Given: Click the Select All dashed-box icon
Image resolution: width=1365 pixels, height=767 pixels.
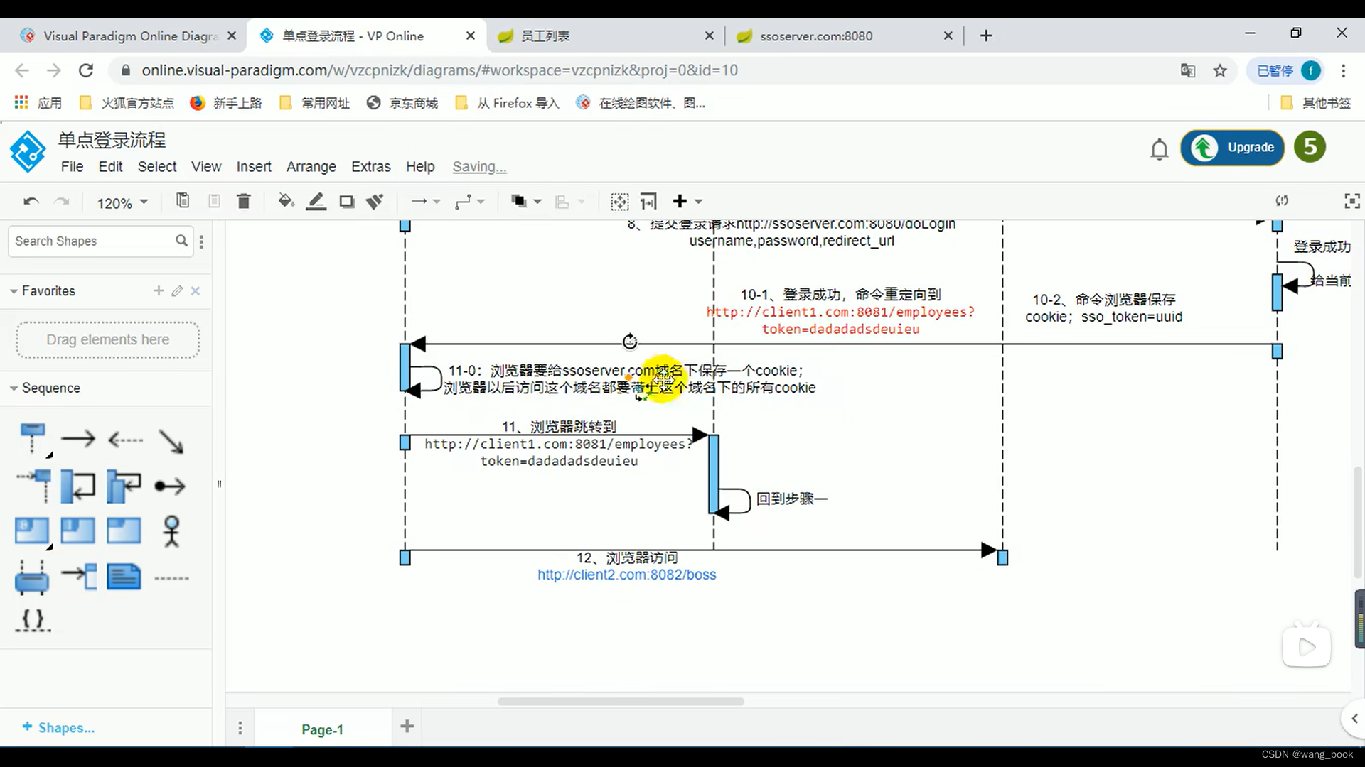Looking at the screenshot, I should click(x=620, y=202).
